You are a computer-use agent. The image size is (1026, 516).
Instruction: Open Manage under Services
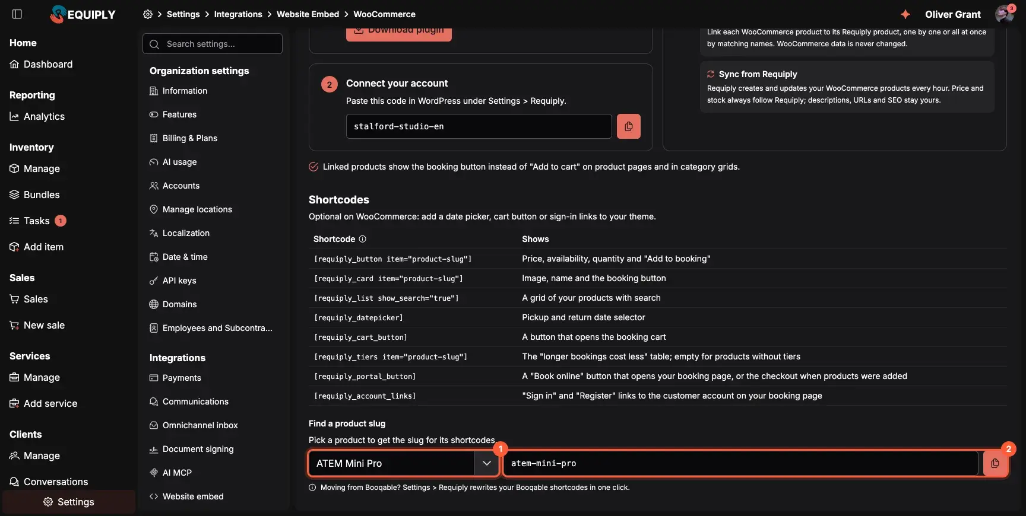(x=34, y=377)
